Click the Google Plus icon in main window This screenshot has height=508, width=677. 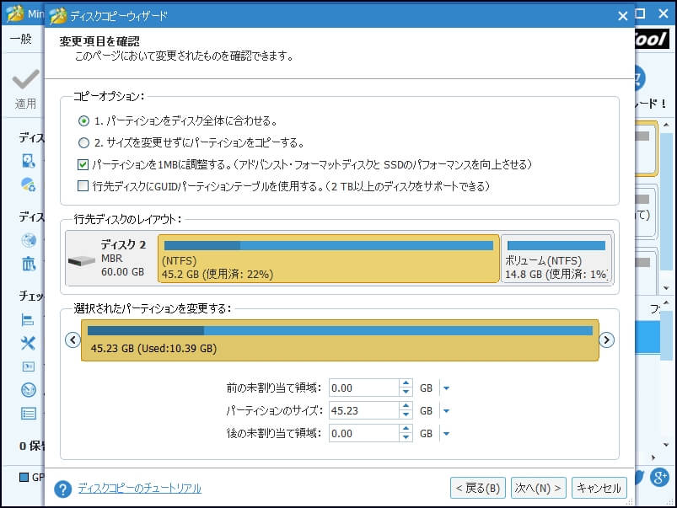[660, 478]
